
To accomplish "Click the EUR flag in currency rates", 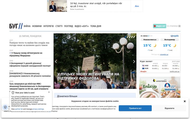I will click(x=143, y=68).
